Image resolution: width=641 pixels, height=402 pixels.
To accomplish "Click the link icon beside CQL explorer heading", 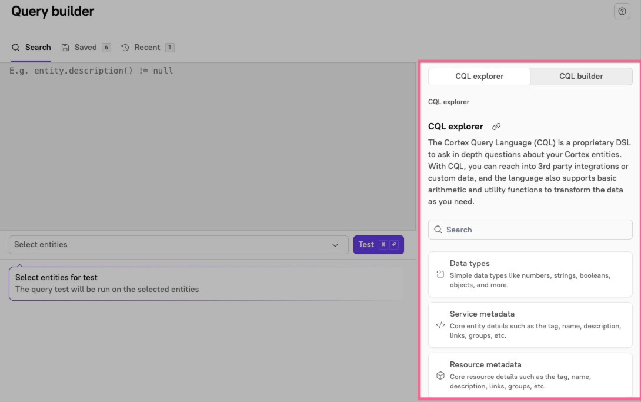I will coord(496,126).
